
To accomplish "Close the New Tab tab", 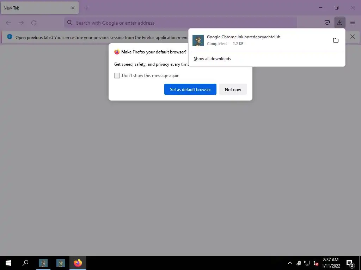I will point(73,8).
